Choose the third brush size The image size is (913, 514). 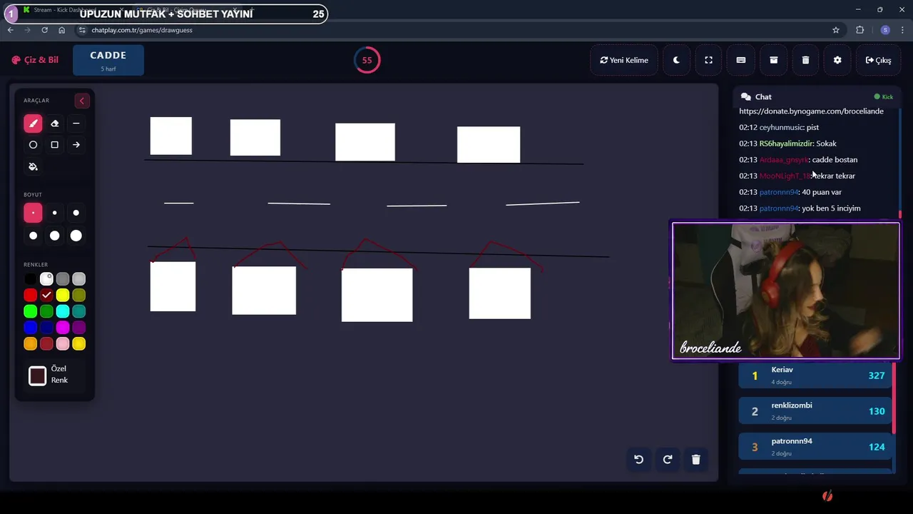[76, 213]
